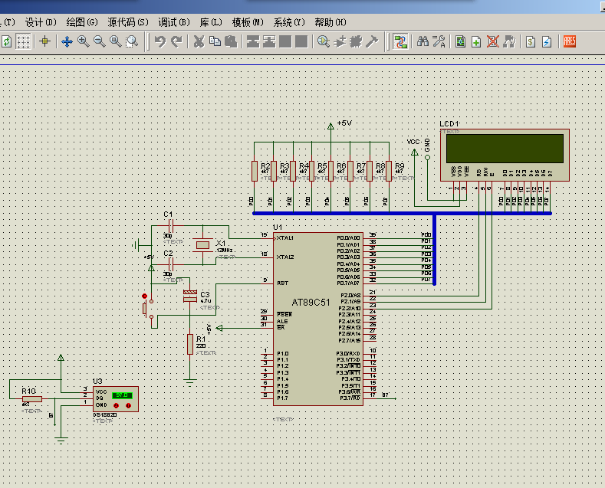605x488 pixels.
Task: Select pull-up resistor R9
Action: 389,171
